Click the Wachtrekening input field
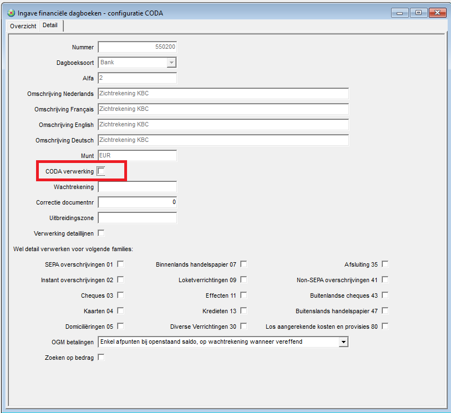This screenshot has height=413, width=451. pos(138,187)
